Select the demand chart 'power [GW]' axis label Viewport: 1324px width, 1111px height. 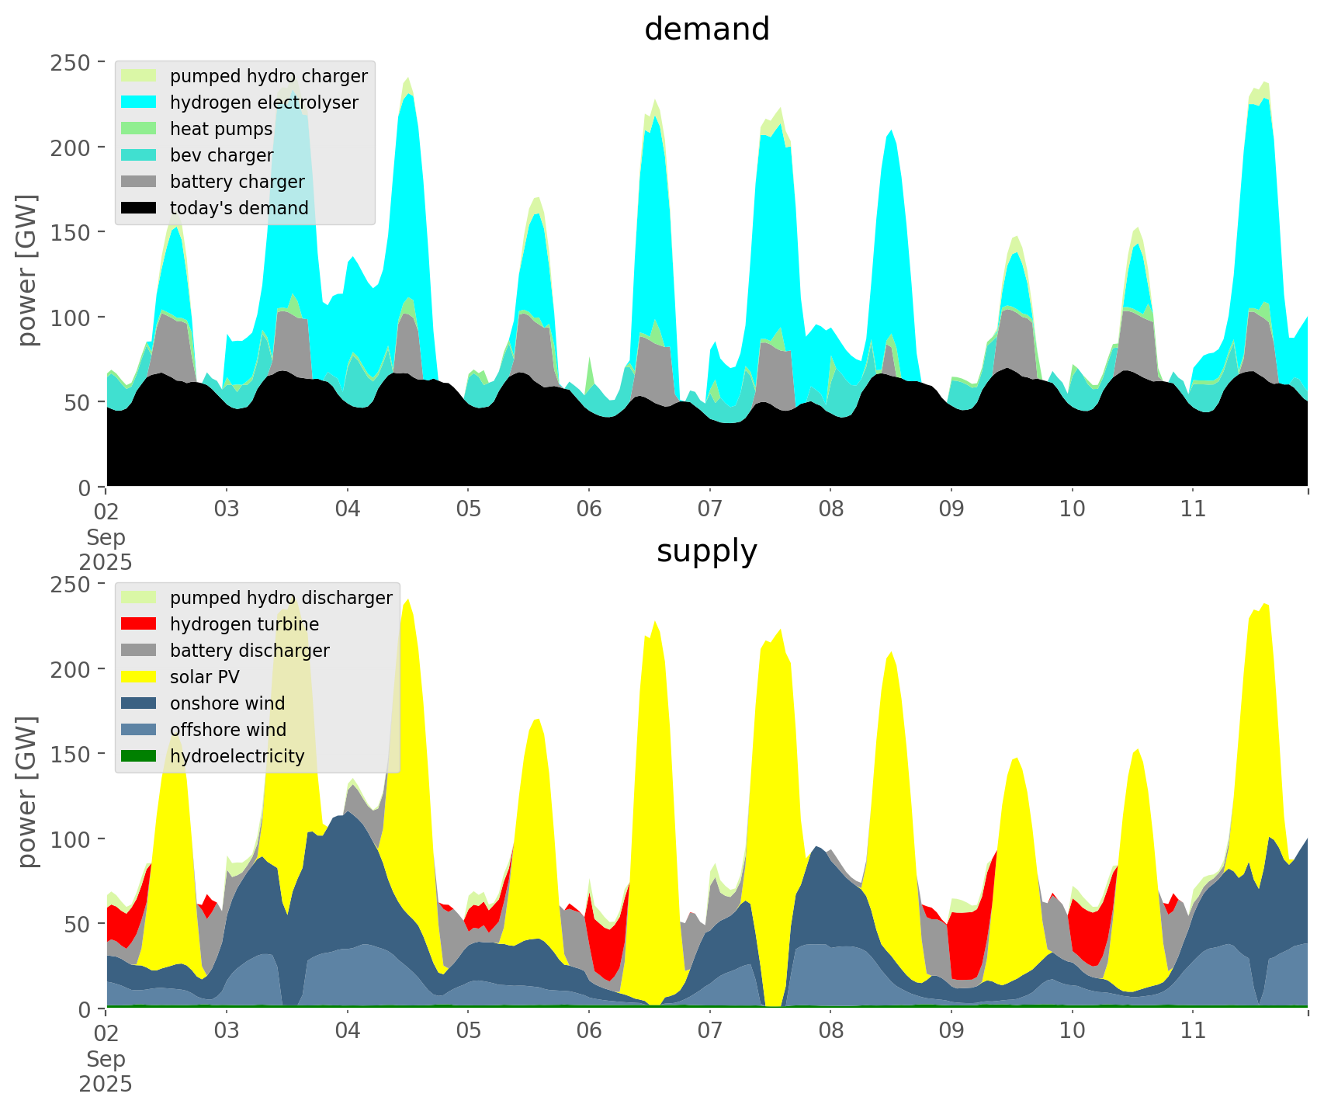tap(28, 270)
